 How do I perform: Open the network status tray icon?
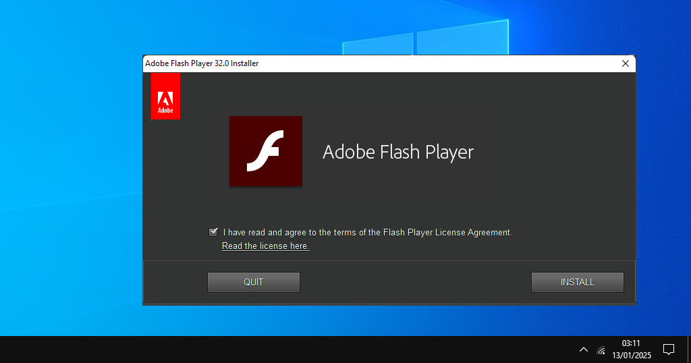pos(601,350)
